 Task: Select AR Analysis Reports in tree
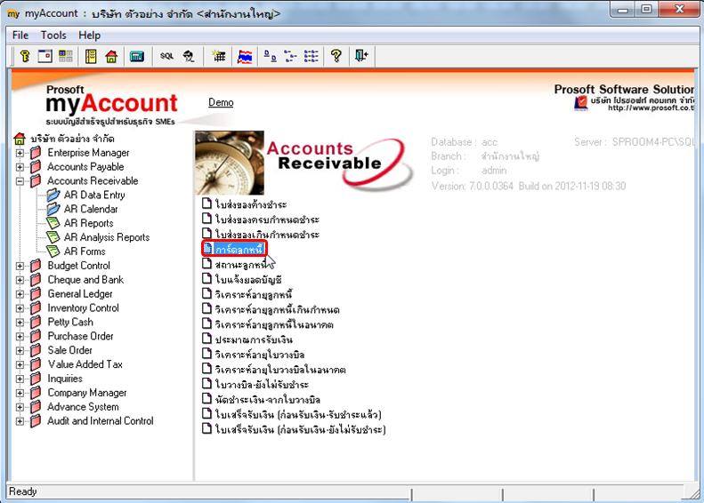107,237
